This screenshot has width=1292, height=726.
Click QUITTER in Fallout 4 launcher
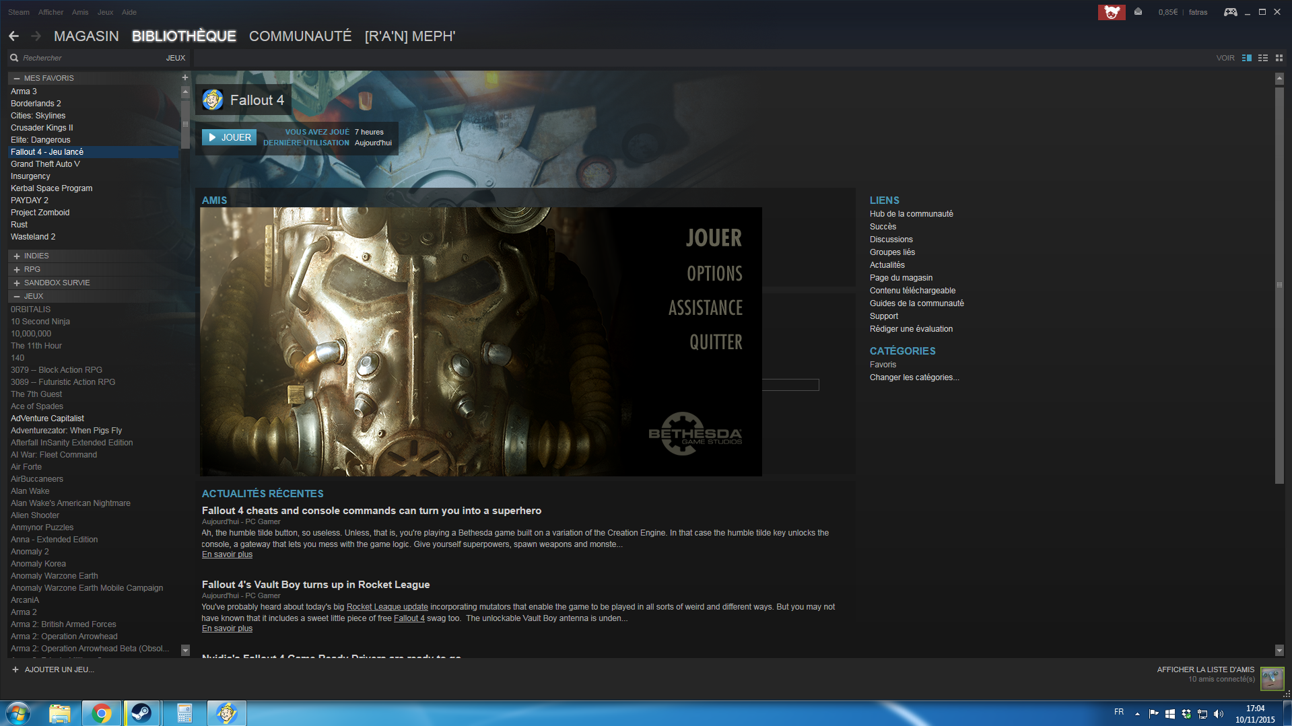[716, 342]
